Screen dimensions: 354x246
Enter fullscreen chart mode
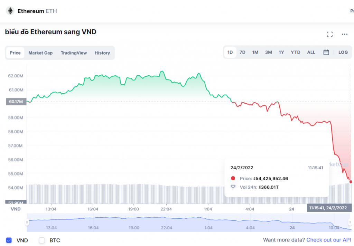click(329, 34)
